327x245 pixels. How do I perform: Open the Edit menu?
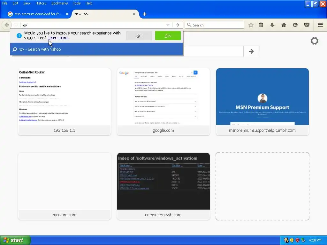point(15,3)
